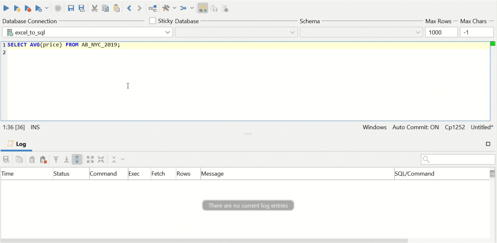Open the Database Connection dropdown
Screen dimensions: 497x243
point(168,32)
